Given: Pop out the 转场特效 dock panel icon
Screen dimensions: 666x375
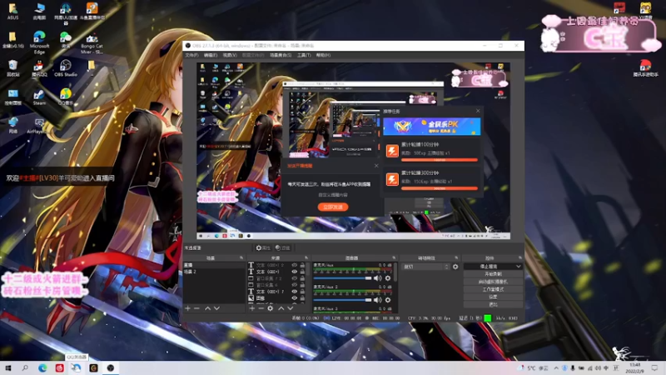Looking at the screenshot, I should pyautogui.click(x=456, y=258).
